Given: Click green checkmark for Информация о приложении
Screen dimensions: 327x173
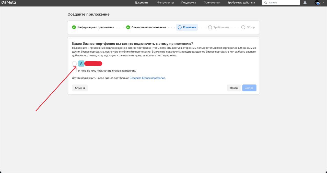Looking at the screenshot, I should click(74, 27).
